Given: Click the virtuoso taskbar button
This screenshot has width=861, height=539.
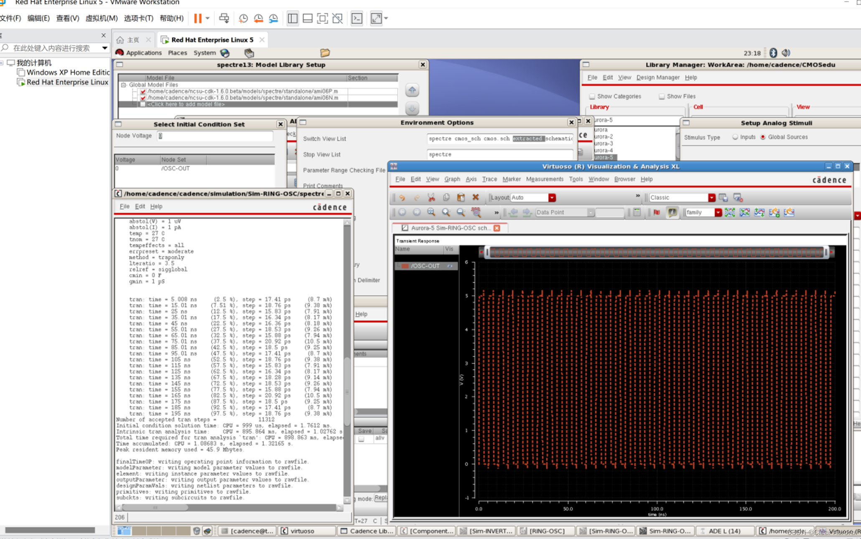Looking at the screenshot, I should pos(307,531).
